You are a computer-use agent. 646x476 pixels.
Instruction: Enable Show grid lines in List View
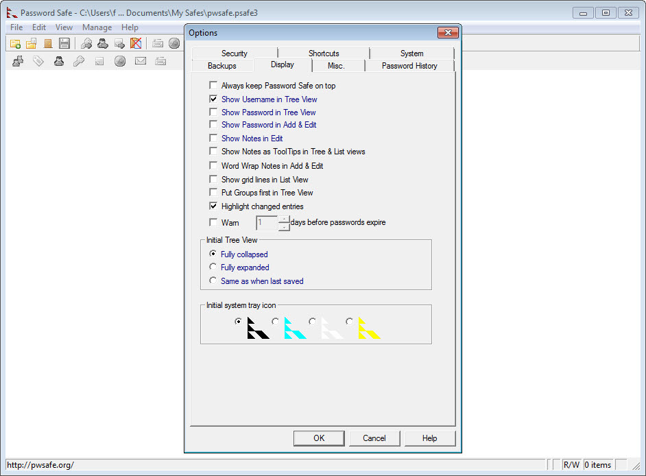pos(213,179)
